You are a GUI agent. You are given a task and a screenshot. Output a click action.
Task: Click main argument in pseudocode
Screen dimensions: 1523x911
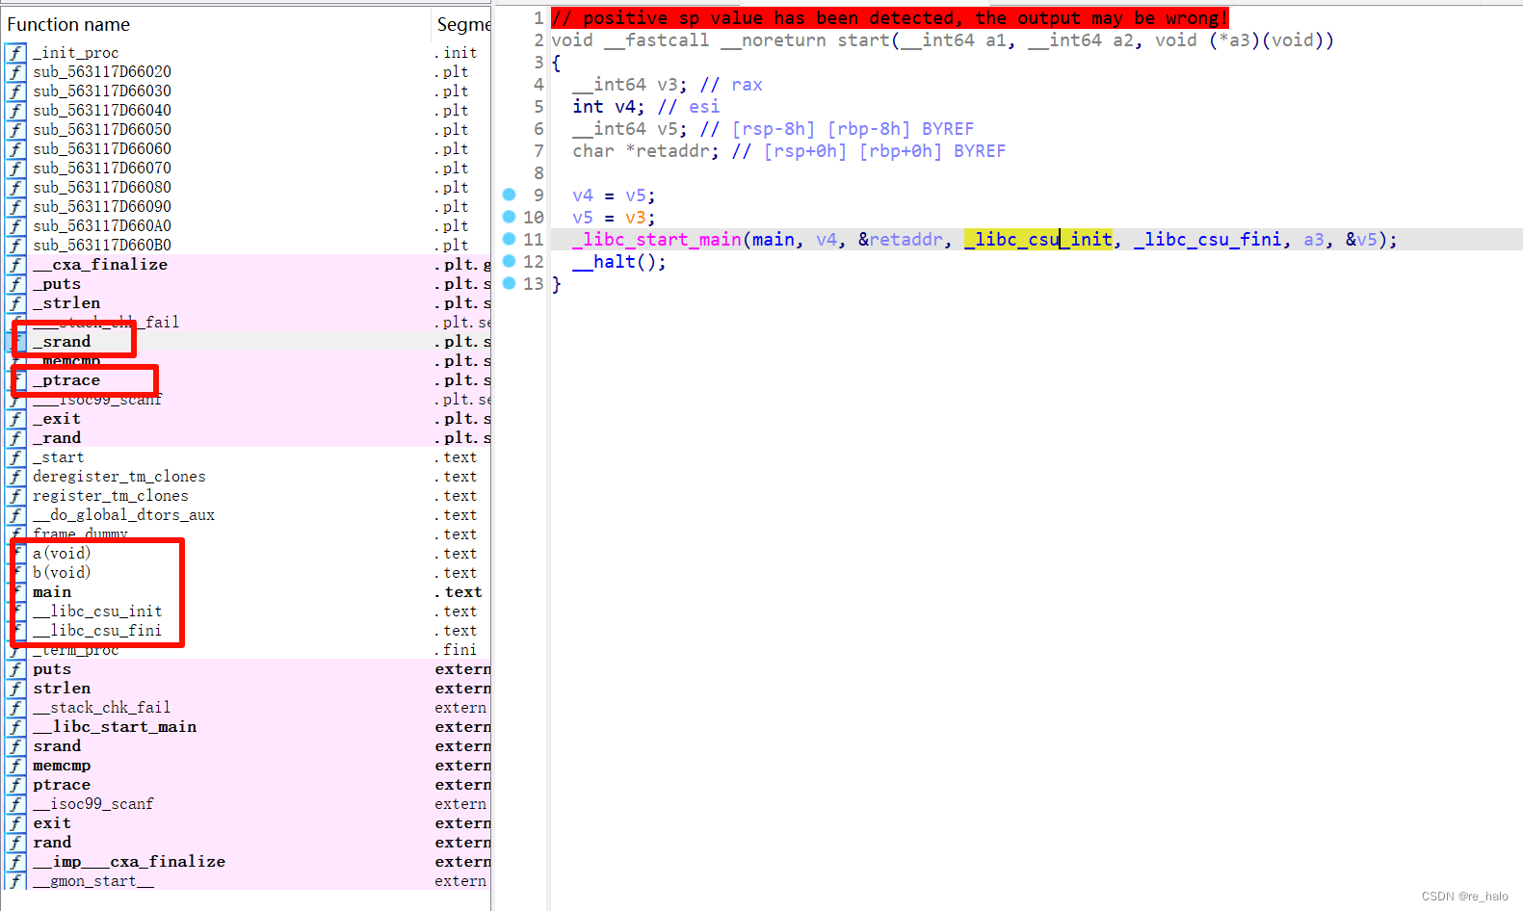tap(774, 239)
